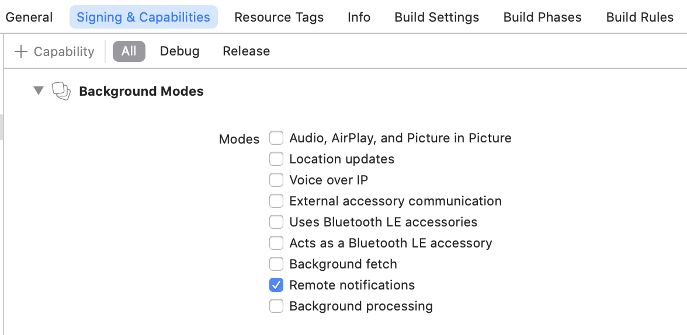Enable Audio, AirPlay, and Picture in Picture

[x=276, y=138]
